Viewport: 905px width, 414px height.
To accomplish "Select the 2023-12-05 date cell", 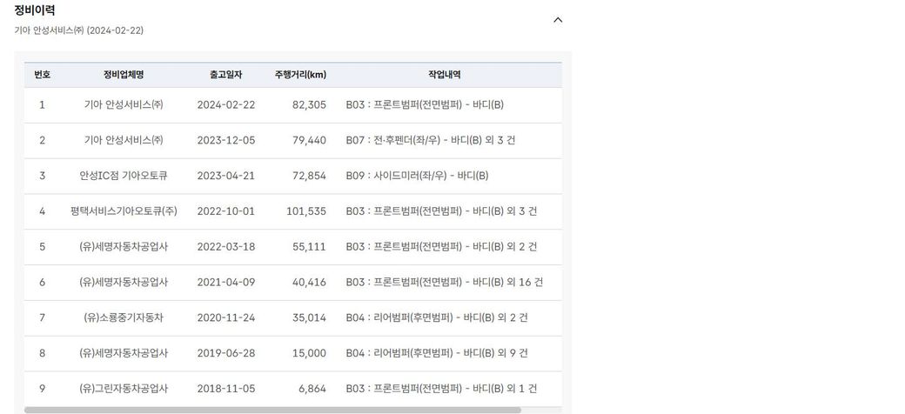I will [225, 141].
